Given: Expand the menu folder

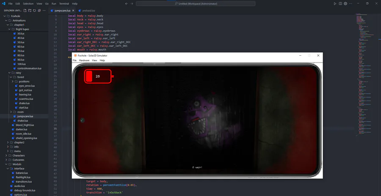Looking at the screenshot, I should tap(8, 151).
